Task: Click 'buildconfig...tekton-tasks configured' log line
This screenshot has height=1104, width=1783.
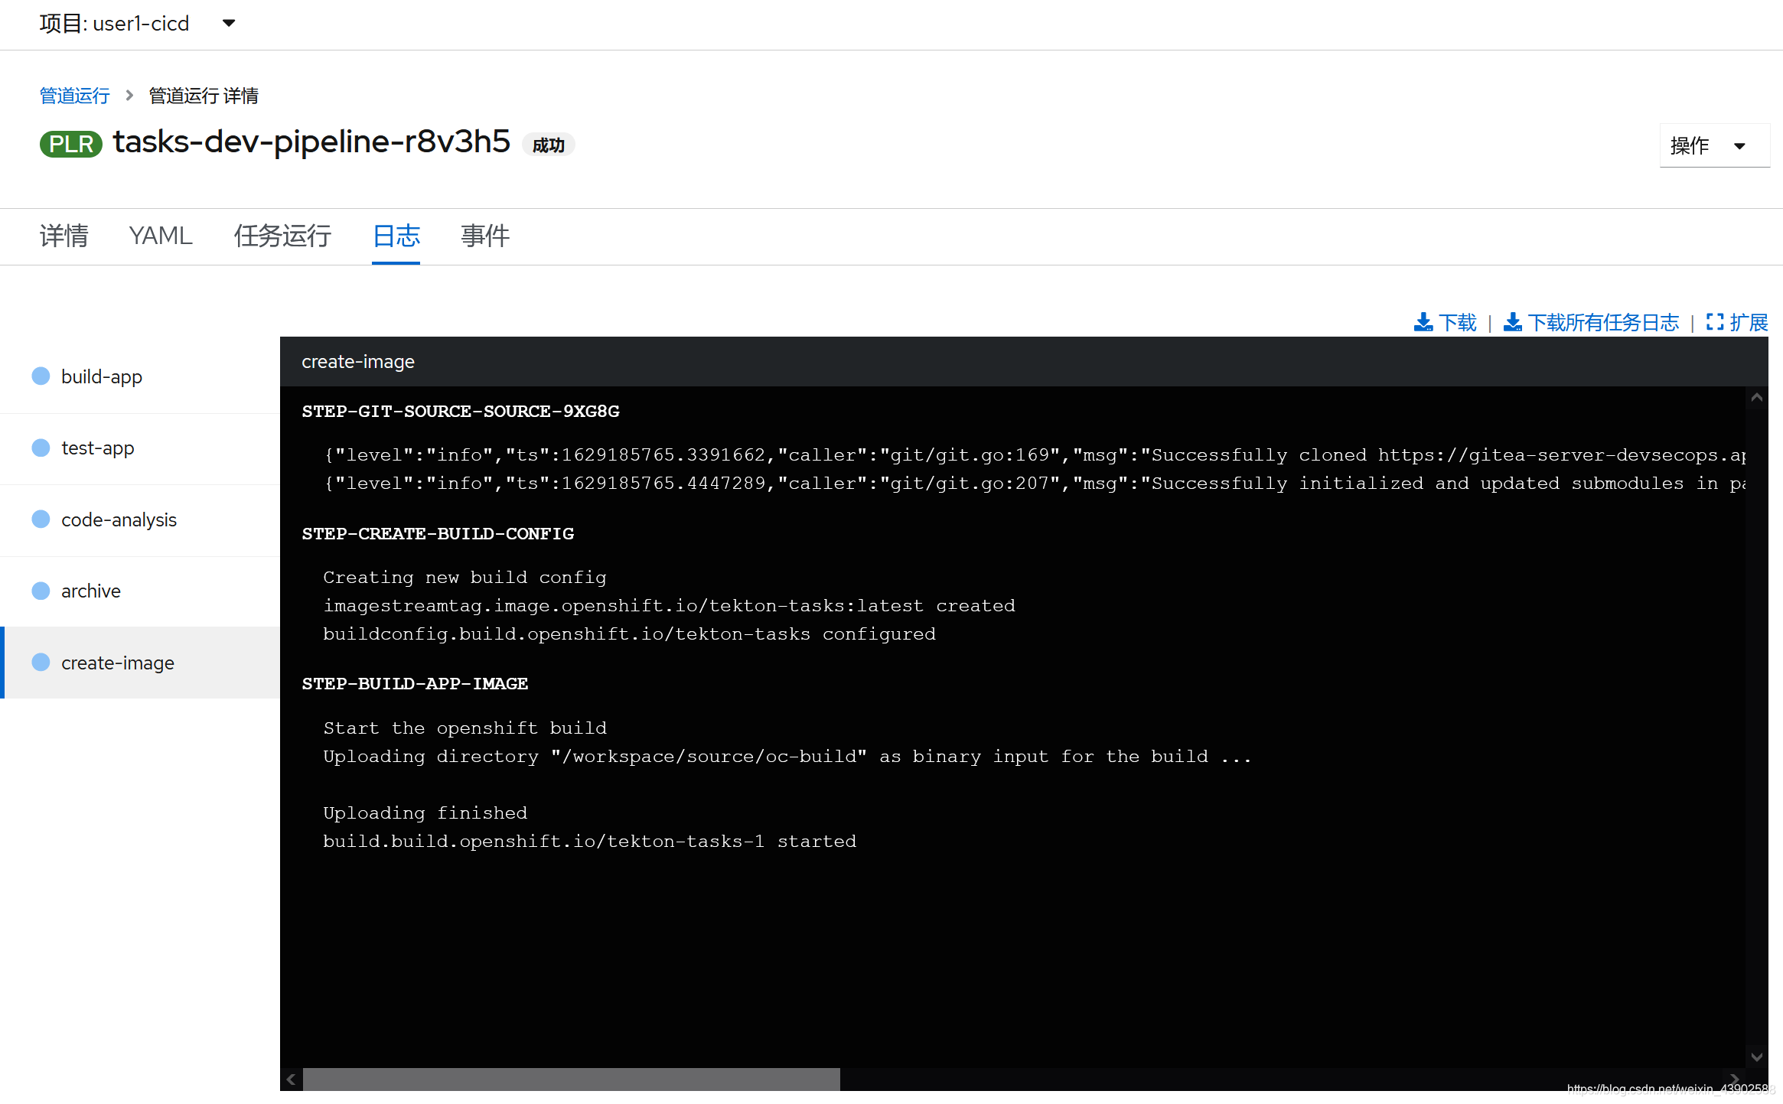Action: 629,634
